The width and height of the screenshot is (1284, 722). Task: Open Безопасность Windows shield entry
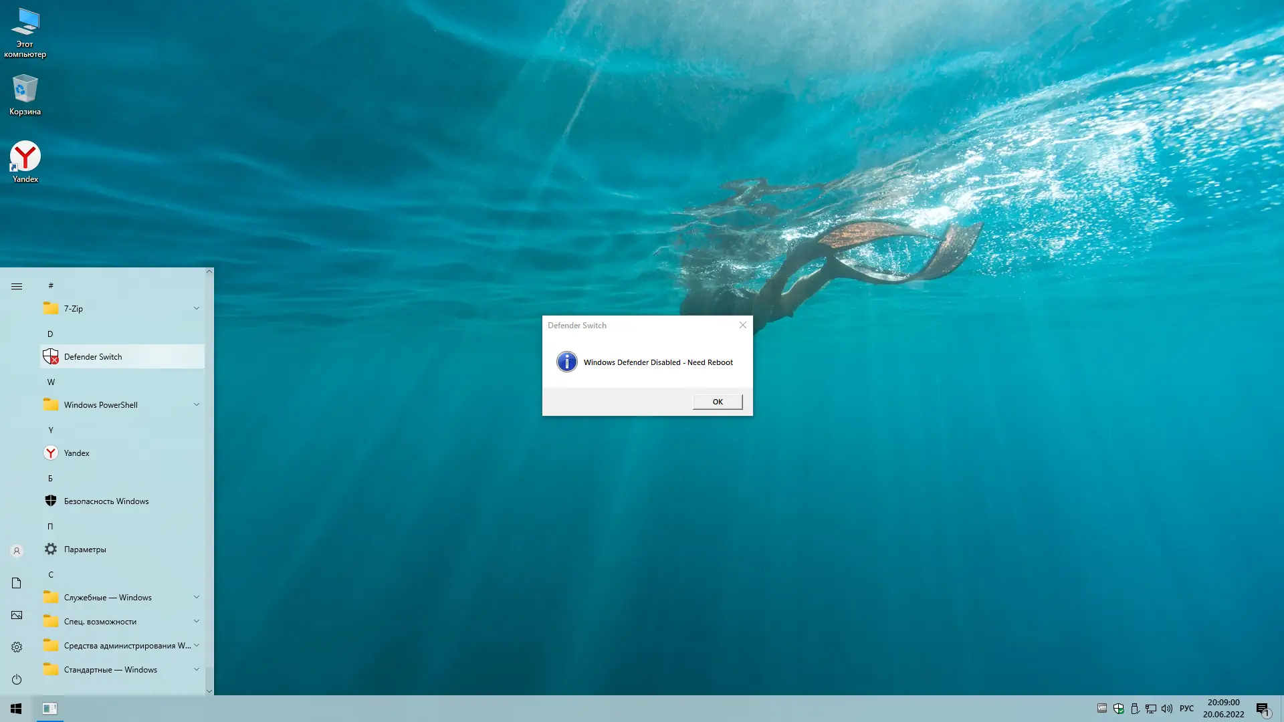106,501
